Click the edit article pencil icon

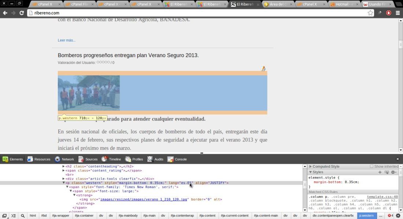(x=263, y=68)
